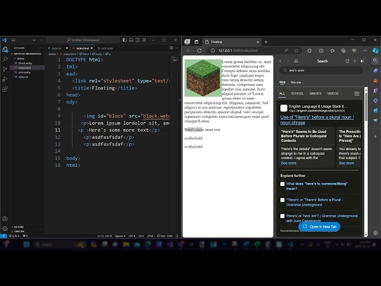The height and width of the screenshot is (286, 381).
Task: Click the sidebar search input field
Action: (321, 70)
